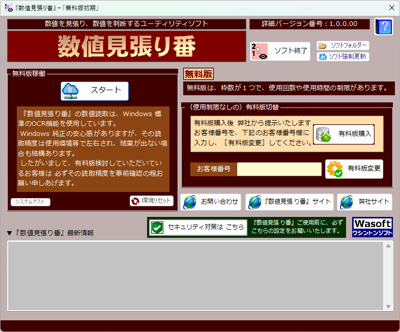Click the 無料版は、枠数が1つで usage limit notice
400x332 pixels.
click(x=289, y=88)
